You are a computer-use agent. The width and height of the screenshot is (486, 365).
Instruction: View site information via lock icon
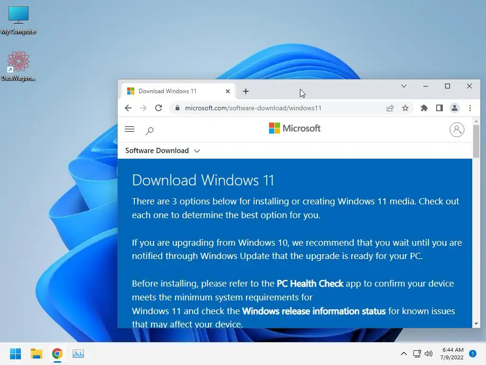pyautogui.click(x=178, y=108)
